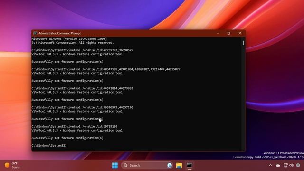Click the 'Administrator: Command Prompt' title text
The image size is (304, 171).
pos(59,33)
